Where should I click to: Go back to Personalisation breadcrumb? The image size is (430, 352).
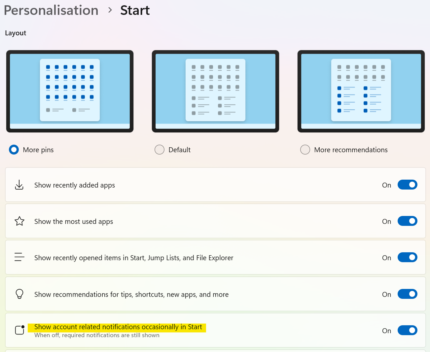pyautogui.click(x=51, y=11)
